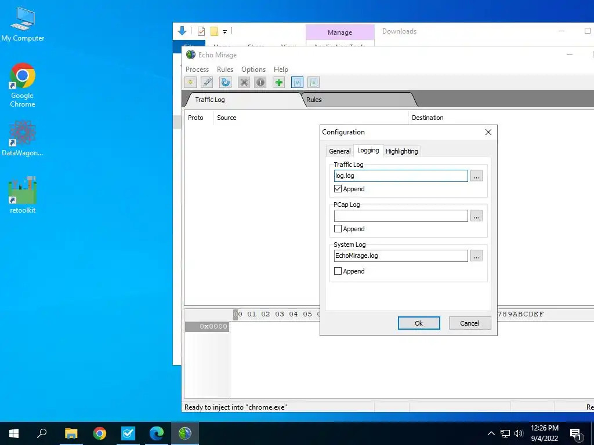Toggle the M toolbar icon in Echo Mirage
594x445 pixels.
(297, 82)
